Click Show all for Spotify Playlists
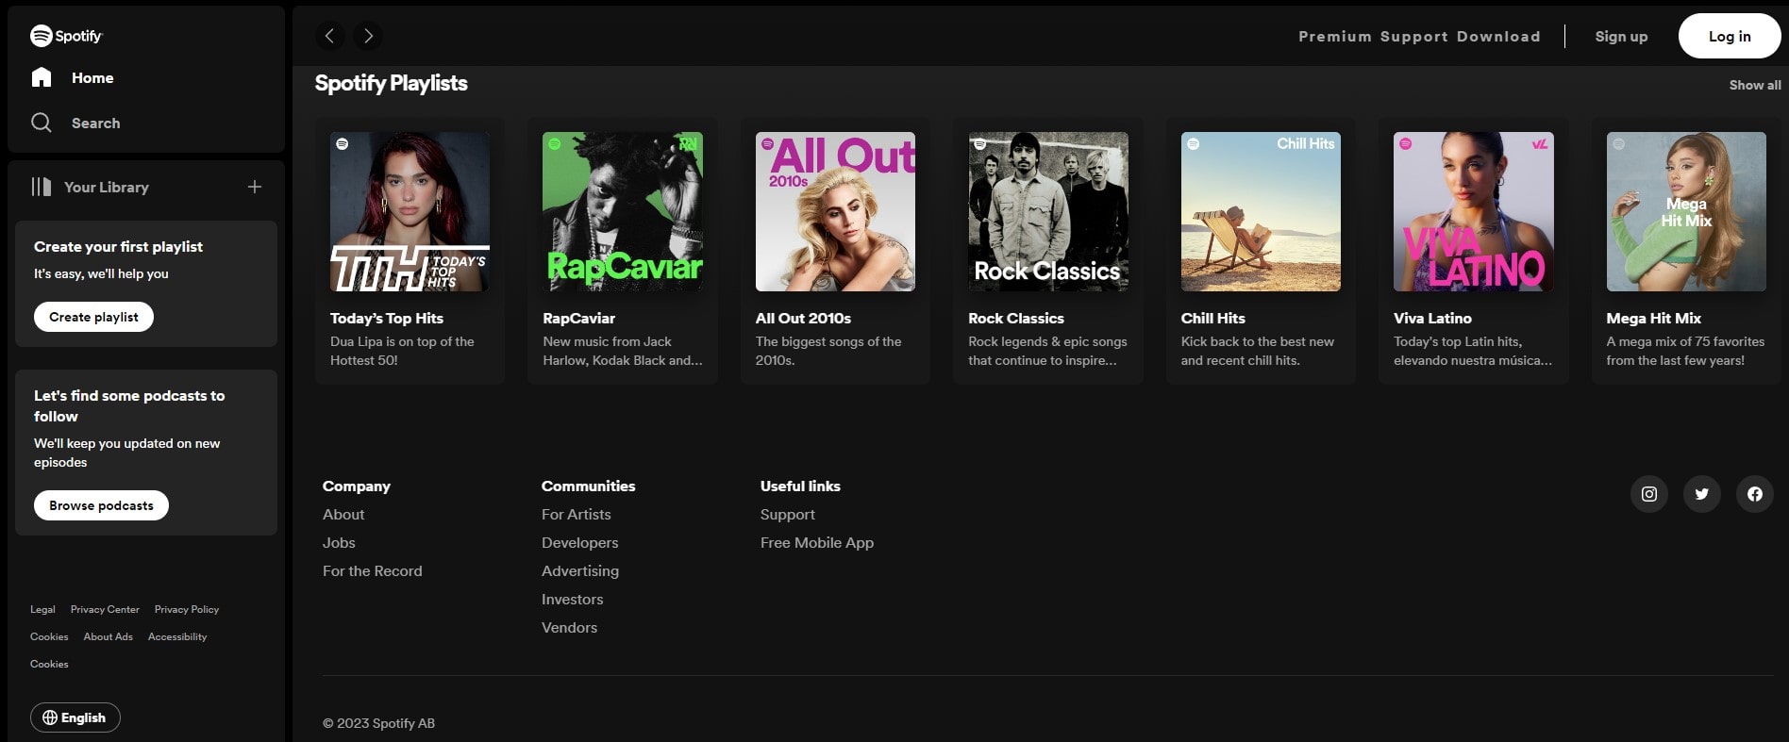 click(1755, 85)
